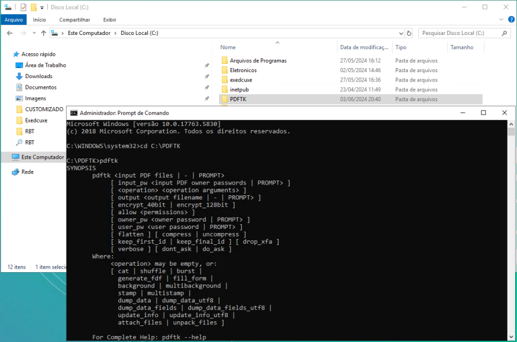The width and height of the screenshot is (517, 342).
Task: Click the Up arrow navigation button
Action: coord(43,33)
